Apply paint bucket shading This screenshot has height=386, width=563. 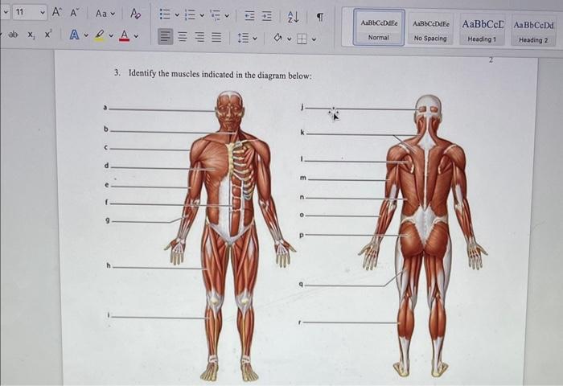pos(277,38)
